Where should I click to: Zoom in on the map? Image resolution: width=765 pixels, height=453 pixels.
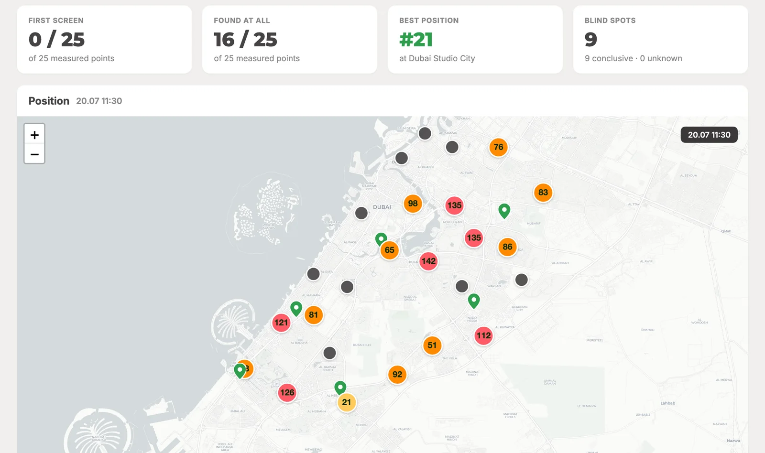(x=34, y=134)
